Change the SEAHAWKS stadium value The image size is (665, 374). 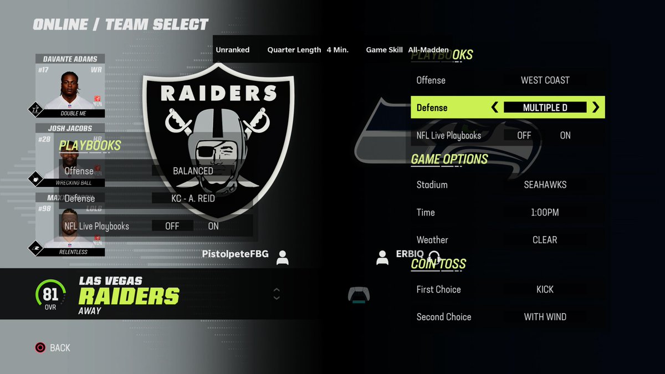pos(545,185)
